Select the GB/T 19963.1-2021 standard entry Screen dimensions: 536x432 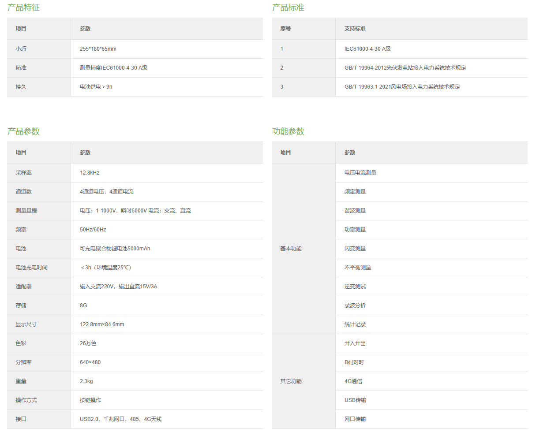402,87
